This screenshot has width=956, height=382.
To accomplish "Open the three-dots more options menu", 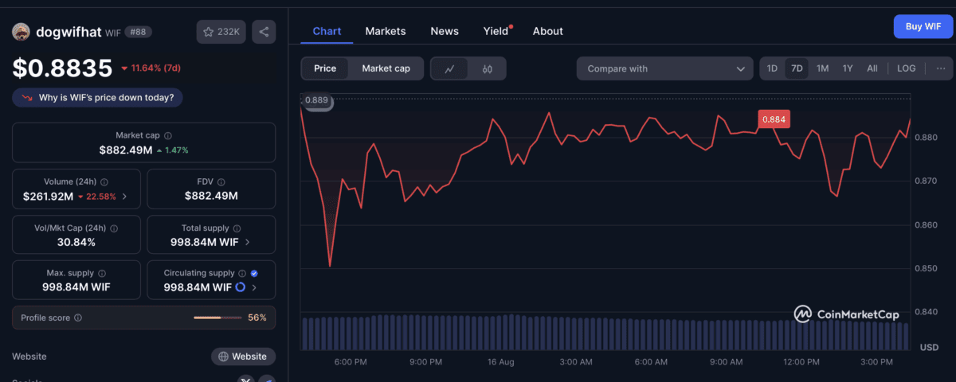I will [941, 68].
